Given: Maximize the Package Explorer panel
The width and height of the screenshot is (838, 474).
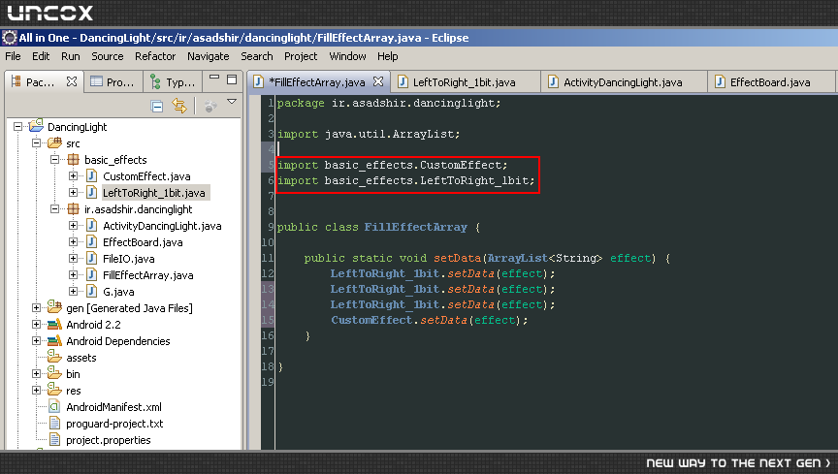Looking at the screenshot, I should (x=232, y=79).
